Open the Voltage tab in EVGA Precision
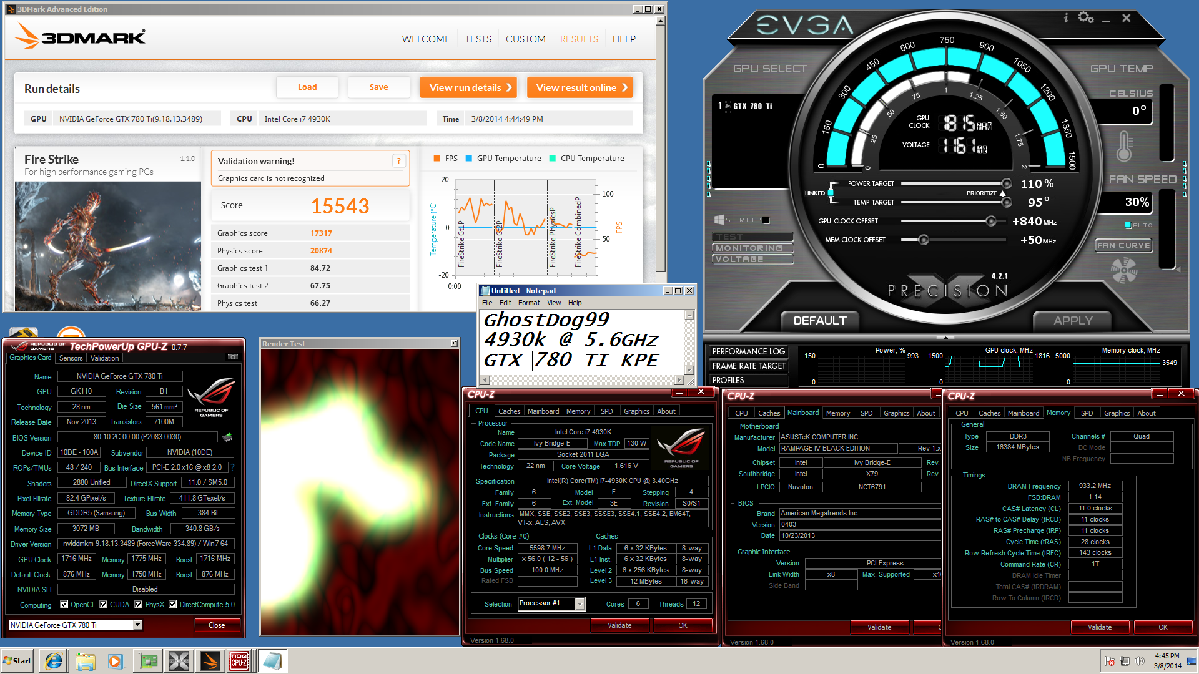 (x=752, y=260)
